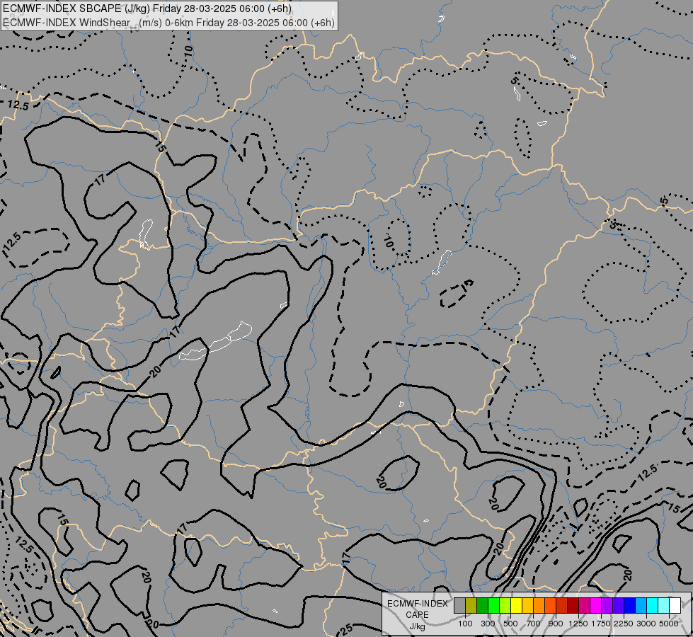Click the brick red swatch right of 900
Viewport: 693px width, 637px height.
pos(562,606)
